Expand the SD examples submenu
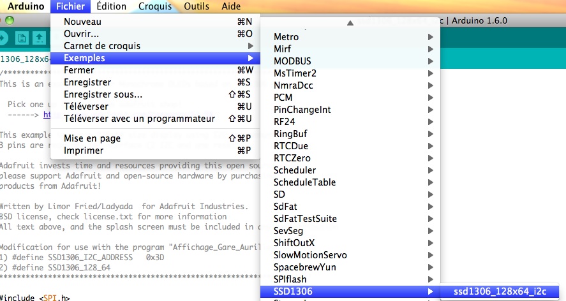The height and width of the screenshot is (301, 566). (350, 195)
